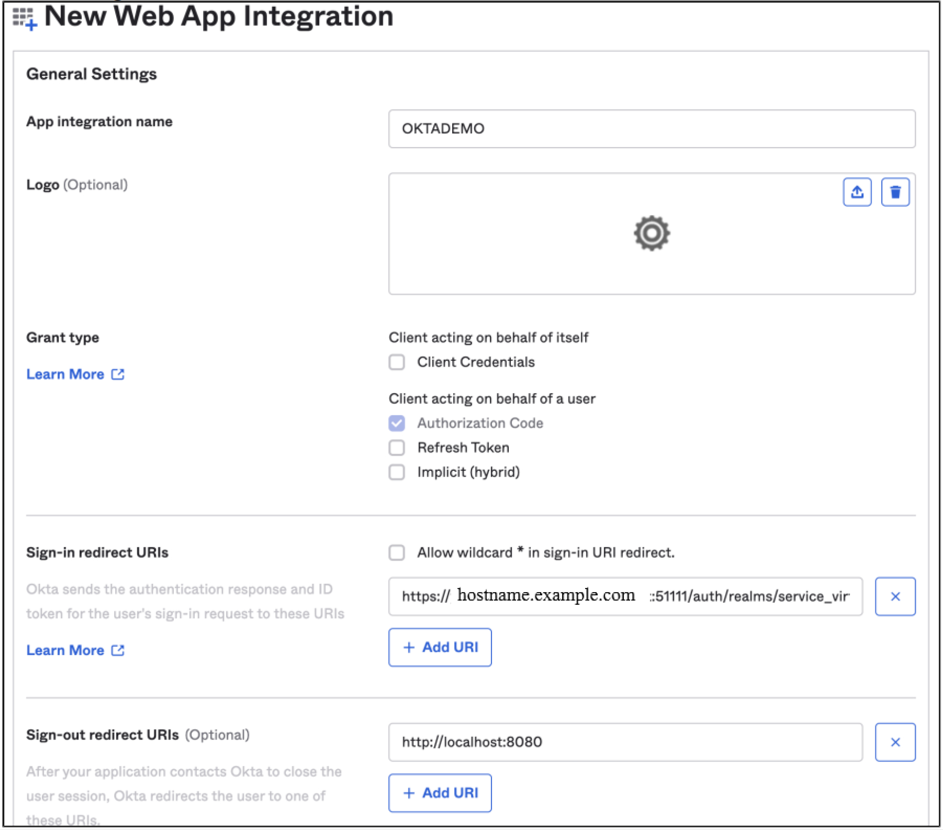
Task: Remove the localhost sign-out URI with X
Action: click(x=895, y=742)
